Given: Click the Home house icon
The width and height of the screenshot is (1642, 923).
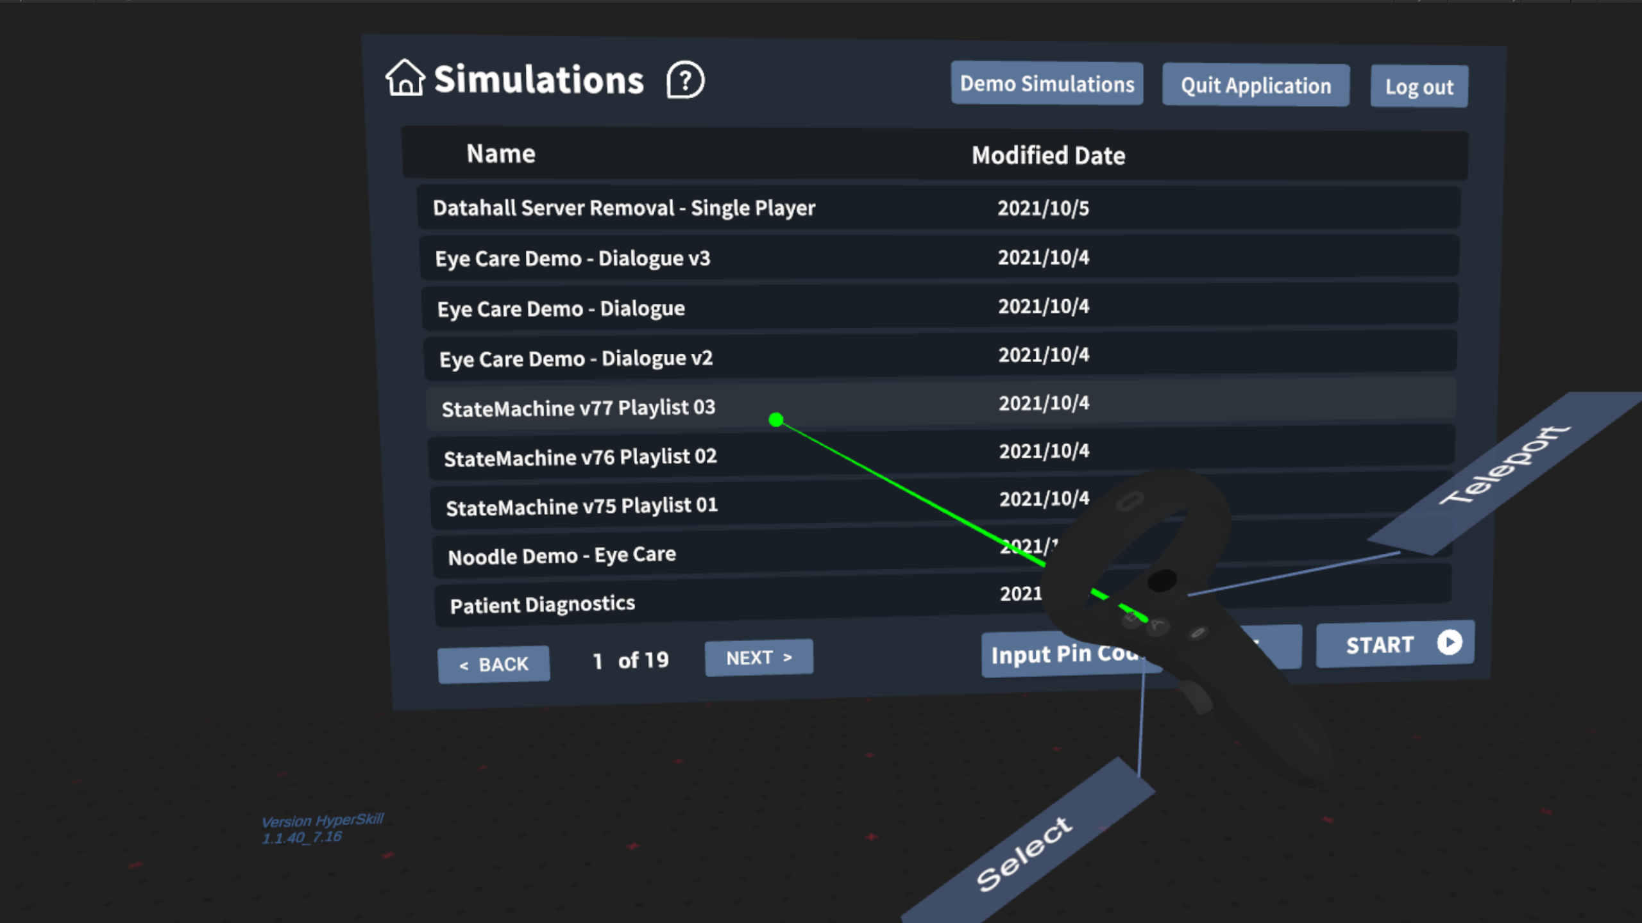Looking at the screenshot, I should [405, 78].
